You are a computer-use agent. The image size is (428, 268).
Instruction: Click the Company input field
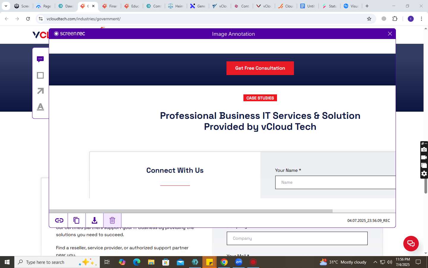(297, 238)
